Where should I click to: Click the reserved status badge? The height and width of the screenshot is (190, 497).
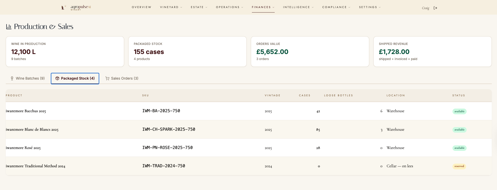point(459,166)
